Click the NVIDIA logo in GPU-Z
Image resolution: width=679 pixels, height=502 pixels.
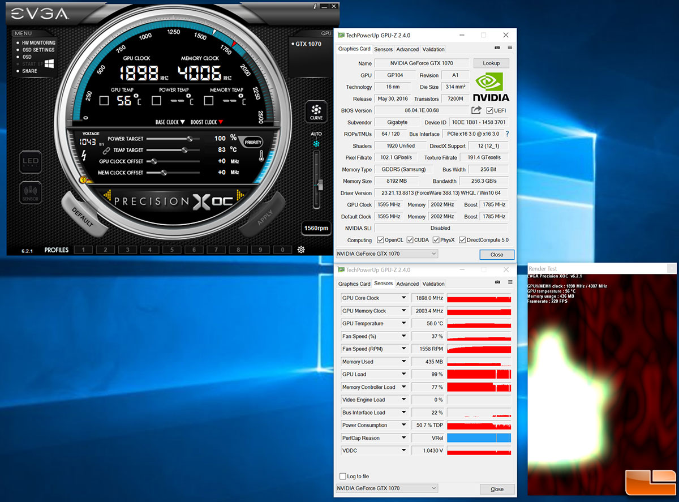click(492, 87)
